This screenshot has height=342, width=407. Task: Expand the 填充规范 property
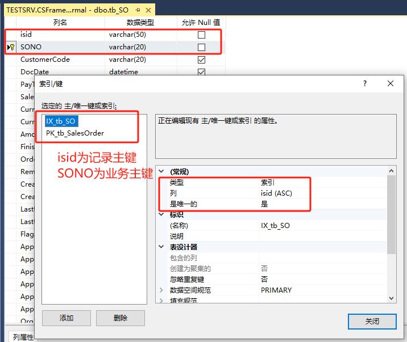click(161, 301)
